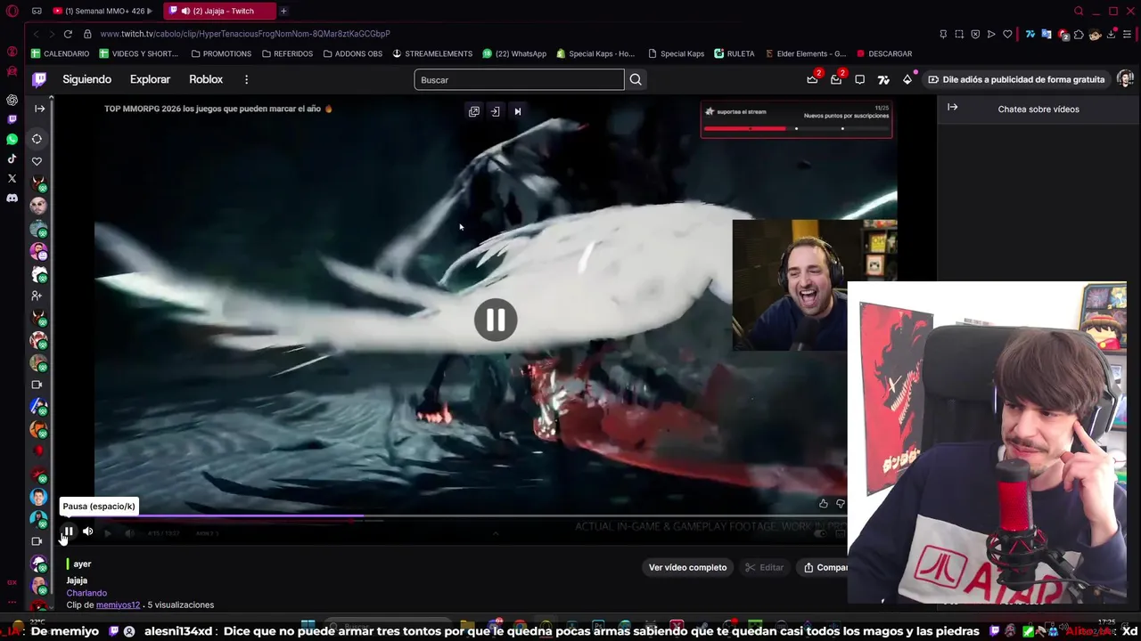
Task: Click the skip-next icon above video
Action: point(517,111)
